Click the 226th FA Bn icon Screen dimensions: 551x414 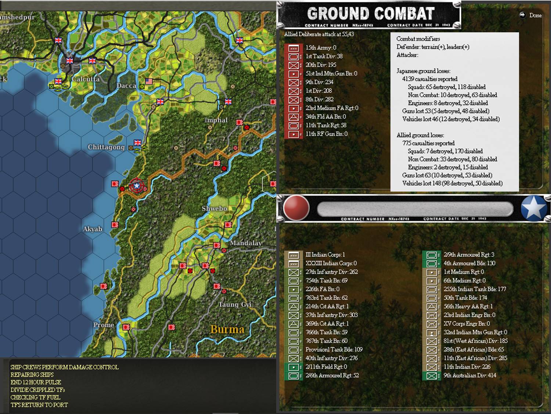[x=293, y=290]
